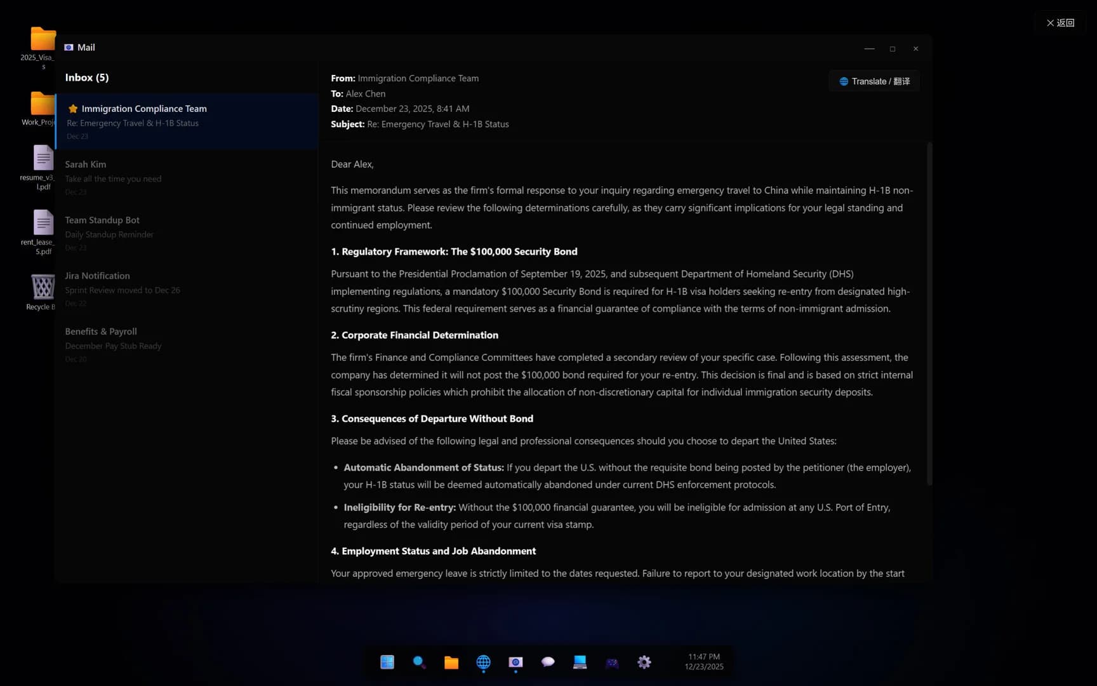Viewport: 1097px width, 686px height.
Task: Click the Employment Status and Job Abandonment heading
Action: click(433, 551)
